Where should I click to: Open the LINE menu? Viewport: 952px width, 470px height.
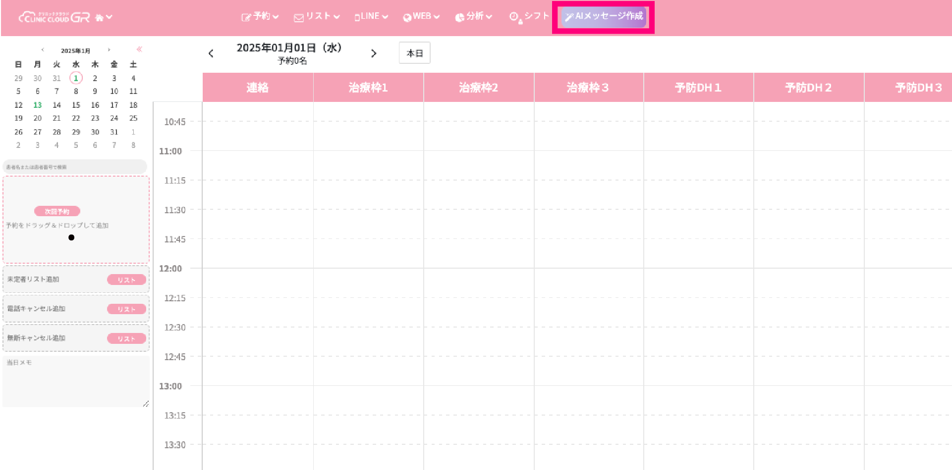(x=371, y=16)
